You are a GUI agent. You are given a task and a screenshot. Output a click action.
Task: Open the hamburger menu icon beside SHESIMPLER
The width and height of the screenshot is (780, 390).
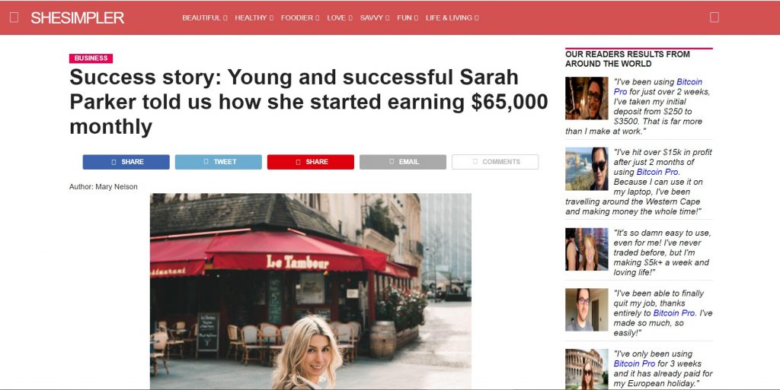point(14,17)
